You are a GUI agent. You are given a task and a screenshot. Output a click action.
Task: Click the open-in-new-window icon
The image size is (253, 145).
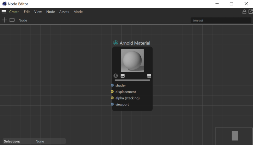click(x=250, y=12)
